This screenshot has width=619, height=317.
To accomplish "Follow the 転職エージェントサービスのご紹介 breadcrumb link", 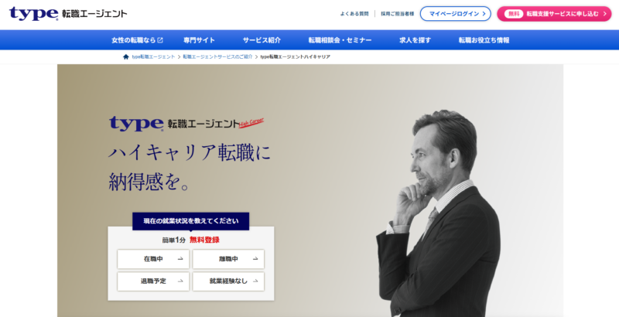I will point(217,56).
